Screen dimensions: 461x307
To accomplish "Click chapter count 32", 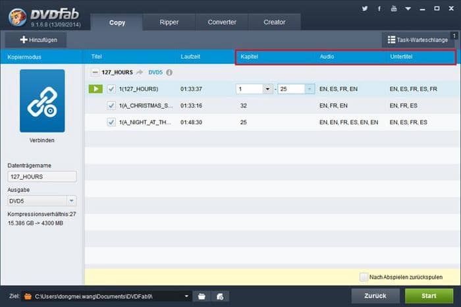I will point(244,105).
